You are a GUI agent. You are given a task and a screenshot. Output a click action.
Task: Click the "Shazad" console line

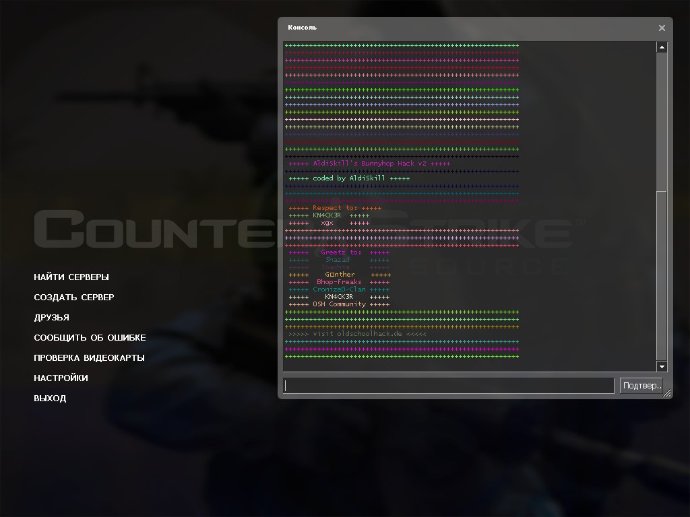coord(339,260)
